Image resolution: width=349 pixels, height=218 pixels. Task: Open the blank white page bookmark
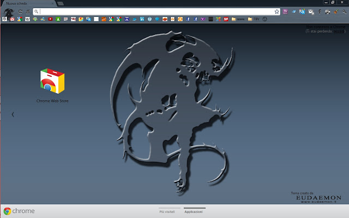(96, 19)
